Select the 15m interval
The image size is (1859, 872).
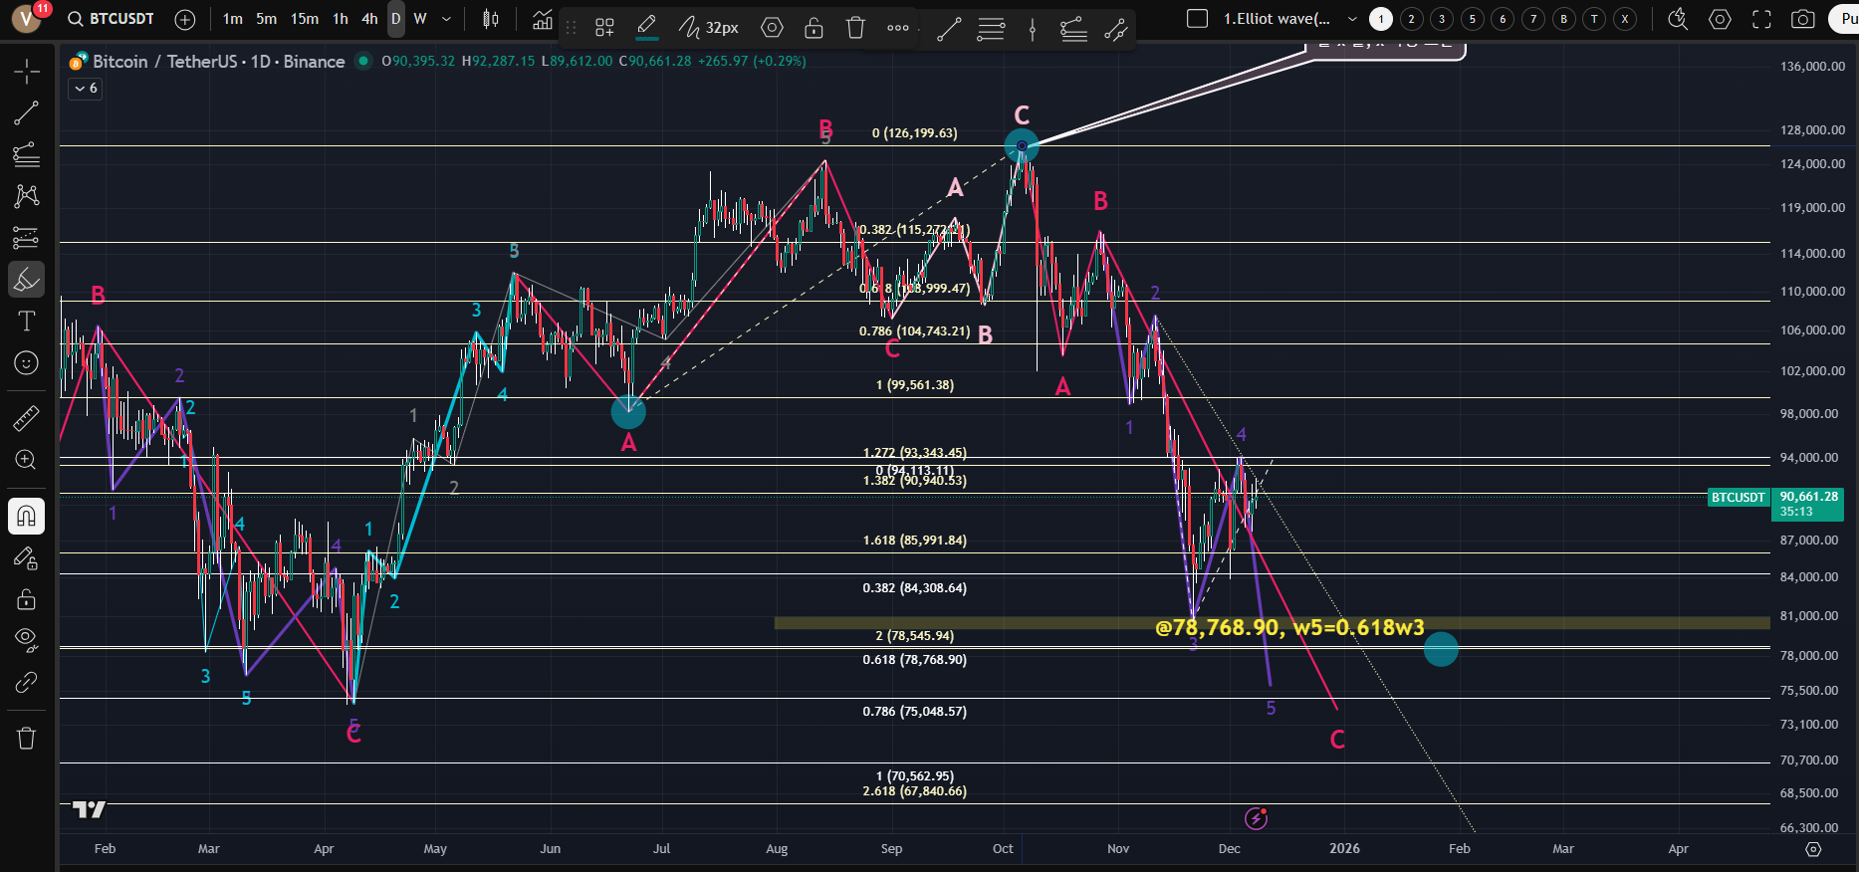pos(305,19)
